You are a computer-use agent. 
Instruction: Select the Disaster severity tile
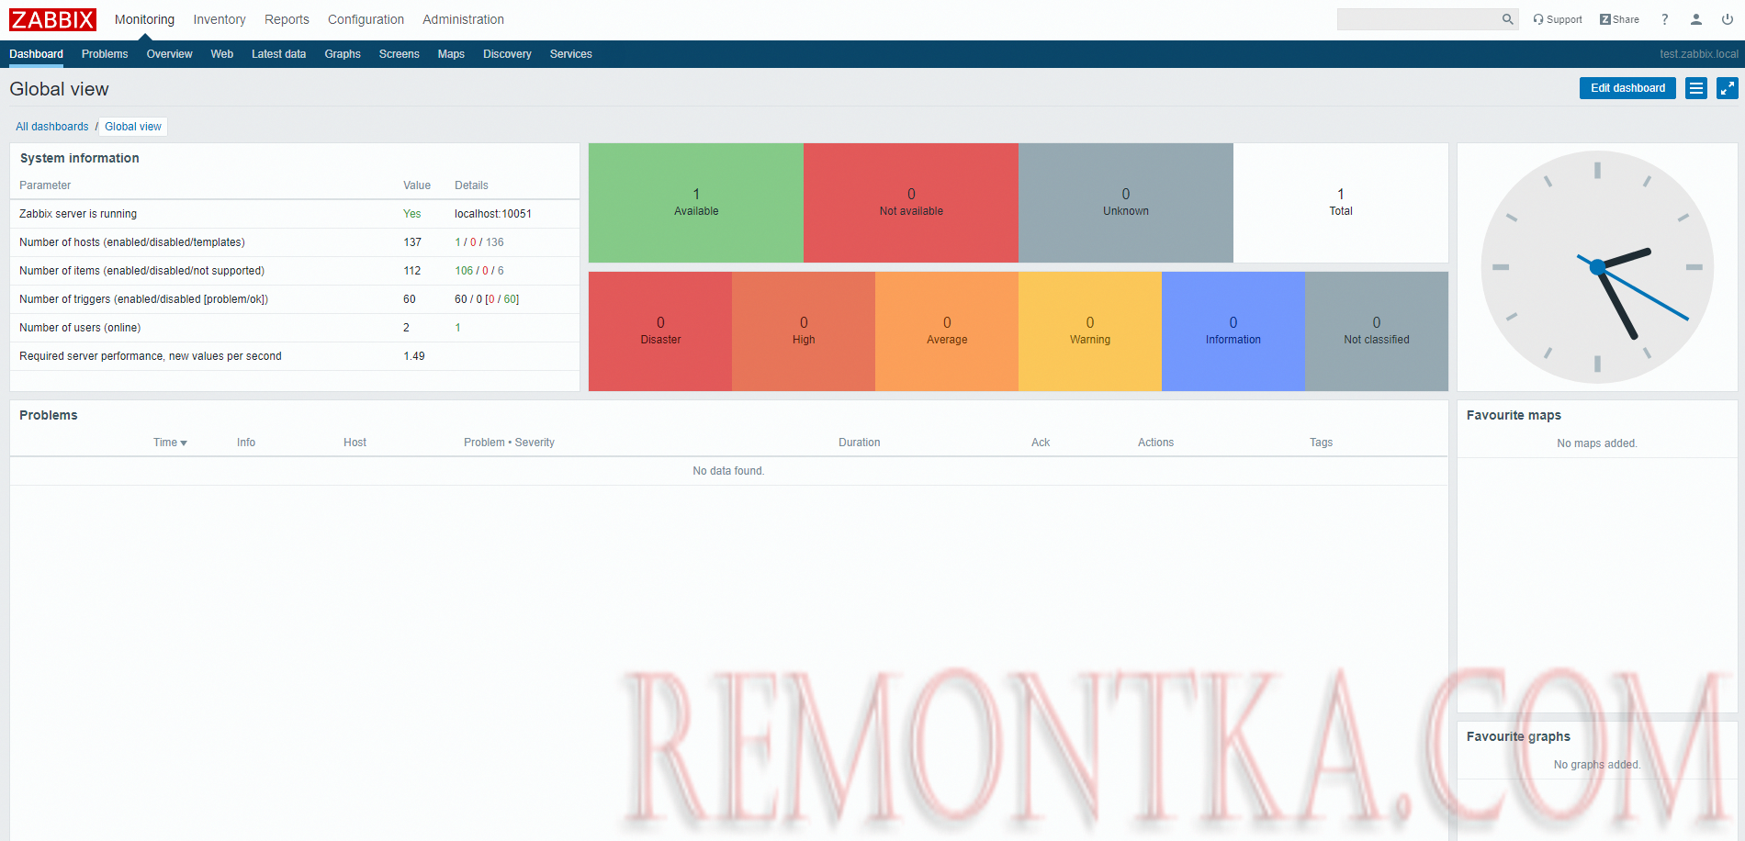point(660,331)
